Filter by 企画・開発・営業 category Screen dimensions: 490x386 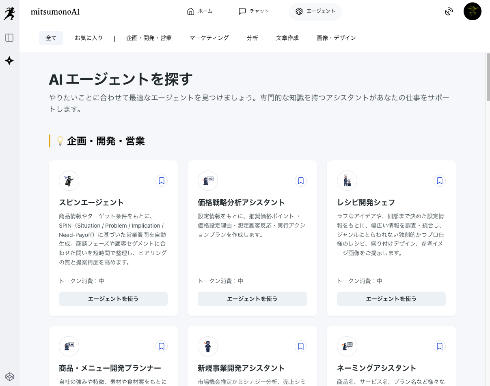pyautogui.click(x=149, y=38)
